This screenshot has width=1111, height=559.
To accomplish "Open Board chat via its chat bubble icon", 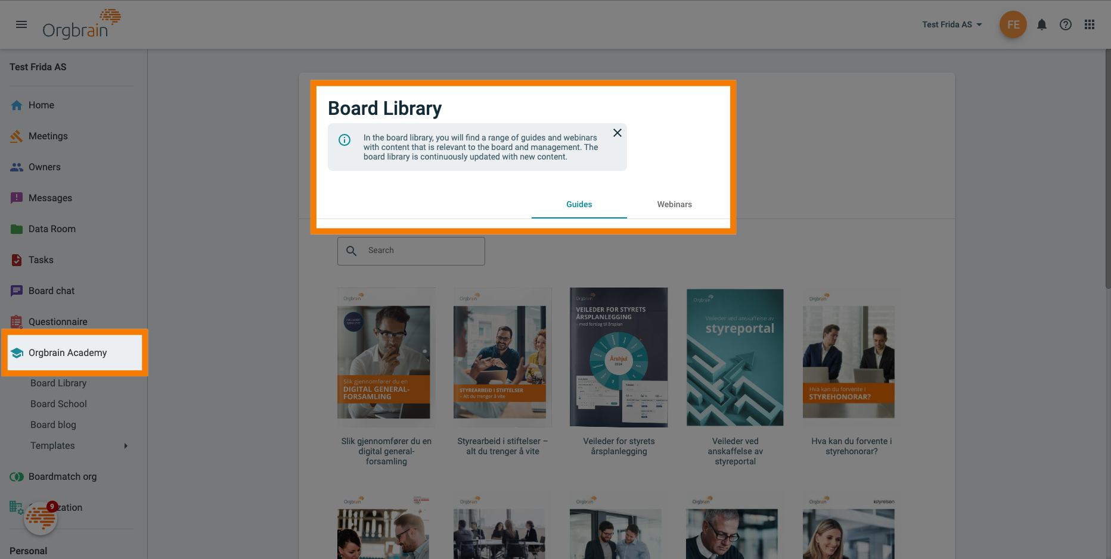I will point(17,291).
